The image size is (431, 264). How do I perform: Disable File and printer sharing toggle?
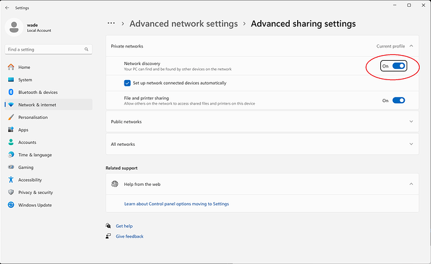click(398, 100)
